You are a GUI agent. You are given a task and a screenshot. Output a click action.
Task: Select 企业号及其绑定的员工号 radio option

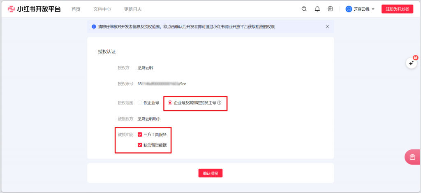(170, 103)
